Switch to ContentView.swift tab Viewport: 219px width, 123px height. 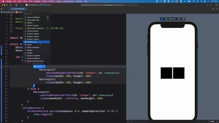tap(18, 9)
